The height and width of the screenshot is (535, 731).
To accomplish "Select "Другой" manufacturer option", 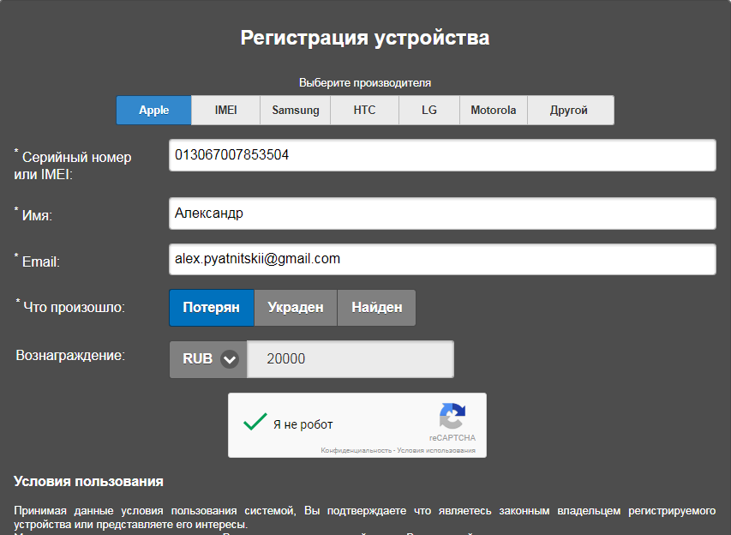I will (569, 110).
